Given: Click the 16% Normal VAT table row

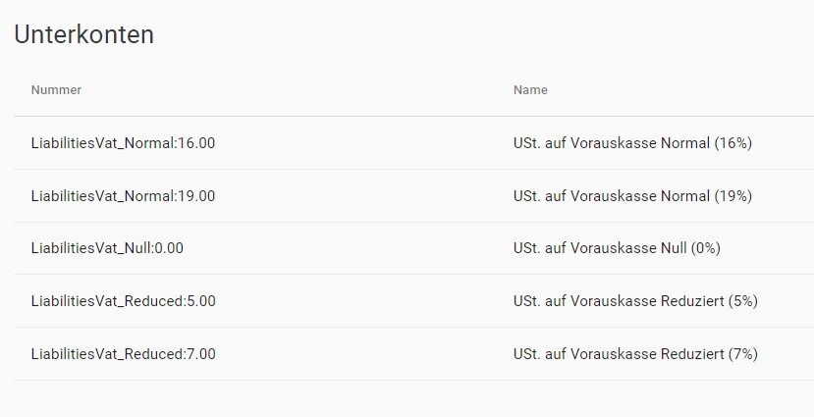Looking at the screenshot, I should pyautogui.click(x=413, y=143).
